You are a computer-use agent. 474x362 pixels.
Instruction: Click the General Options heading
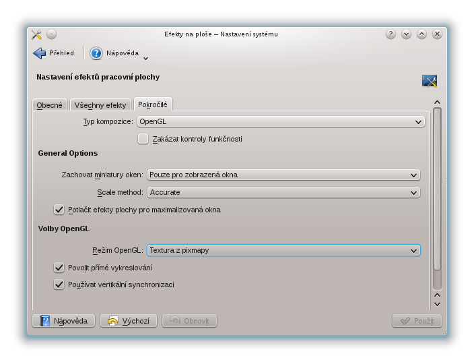coord(68,153)
